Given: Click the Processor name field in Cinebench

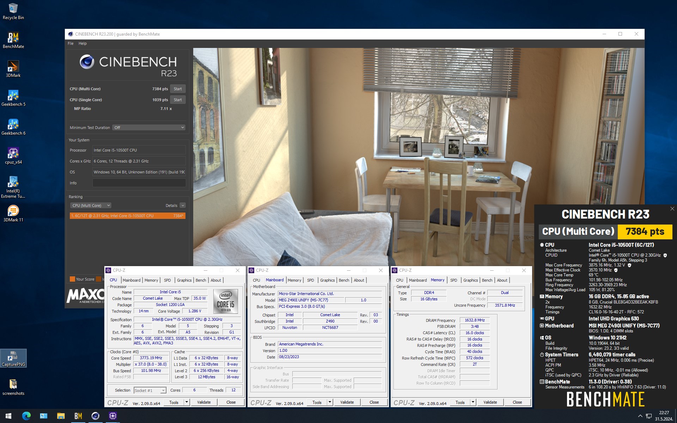Looking at the screenshot, I should coord(139,150).
